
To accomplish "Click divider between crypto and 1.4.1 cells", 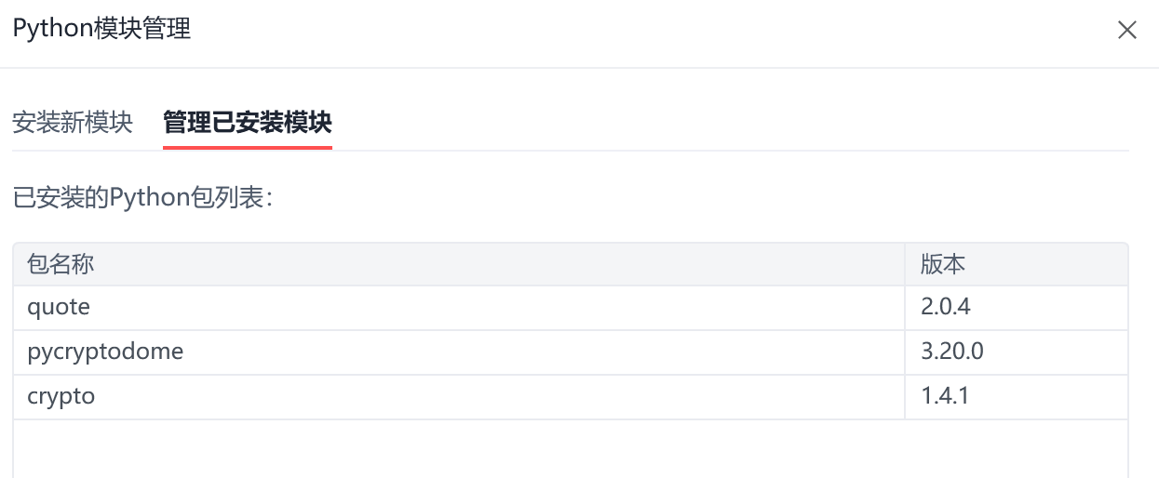I will point(905,397).
